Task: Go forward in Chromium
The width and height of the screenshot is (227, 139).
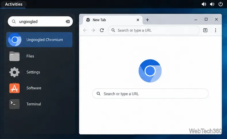Action: point(93,30)
